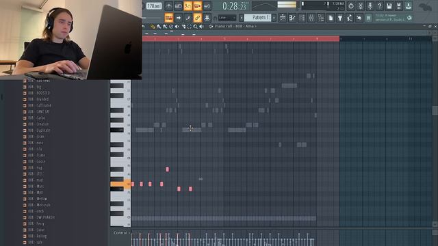Open the help question mark icon
Screen dimensions: 438x246
379,6
